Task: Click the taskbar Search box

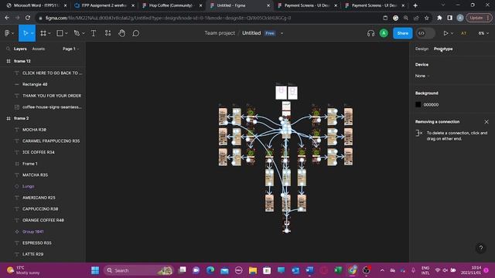Action: pos(139,270)
